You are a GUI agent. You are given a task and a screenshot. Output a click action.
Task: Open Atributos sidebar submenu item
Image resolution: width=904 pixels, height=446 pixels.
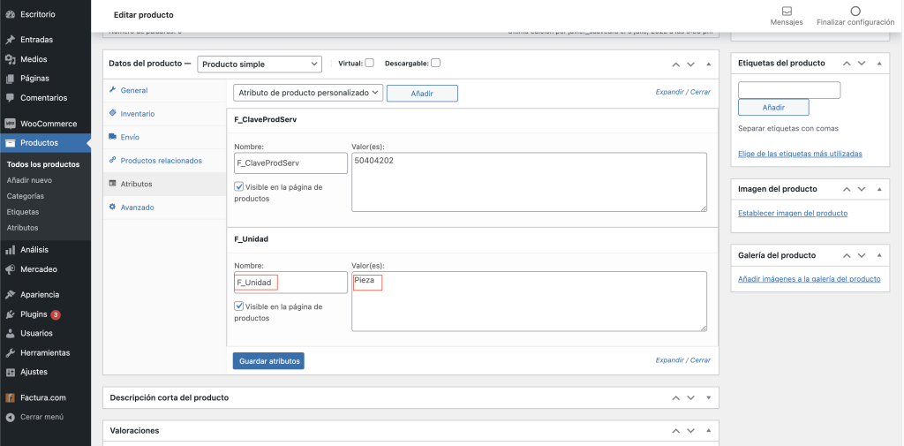(x=22, y=228)
